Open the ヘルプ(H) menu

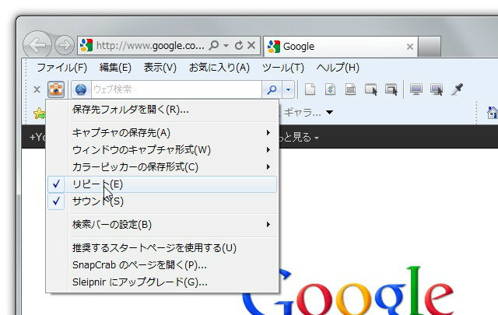click(x=338, y=68)
